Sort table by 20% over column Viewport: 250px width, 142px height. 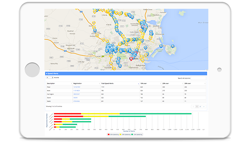pos(172,84)
